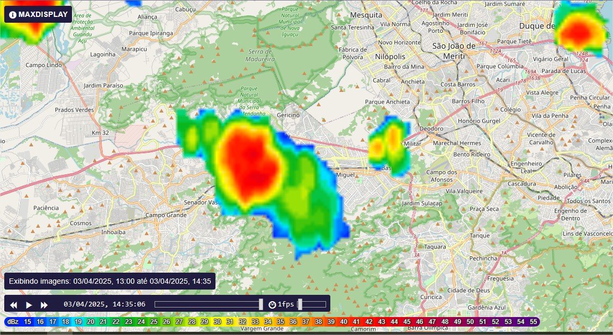Screen dimensions: 613x335
Task: Click the 15 dBz blue legend swatch
Action: 28,321
